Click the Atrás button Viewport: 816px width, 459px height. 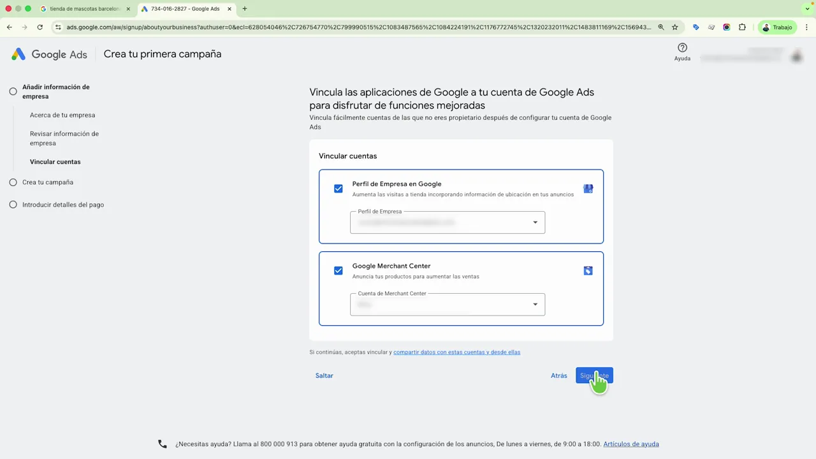pos(559,375)
